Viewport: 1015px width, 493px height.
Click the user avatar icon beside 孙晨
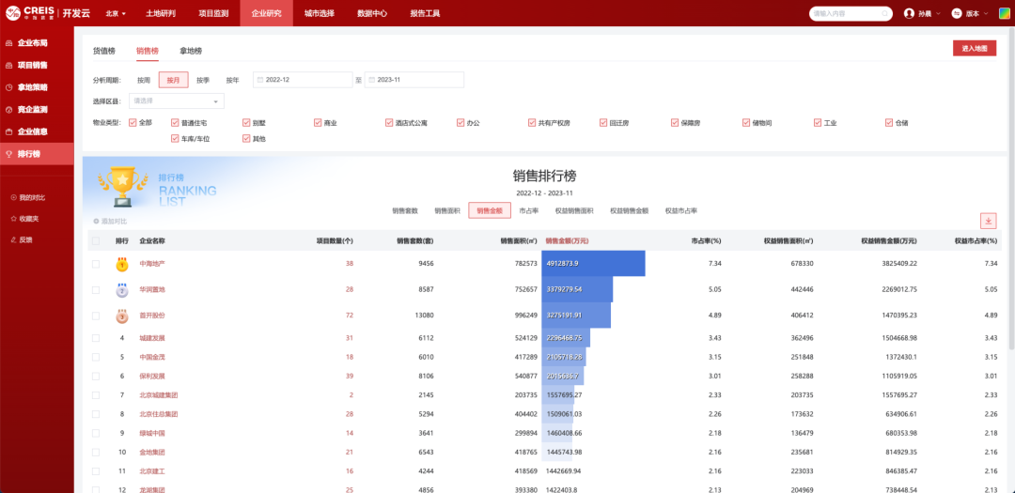909,13
